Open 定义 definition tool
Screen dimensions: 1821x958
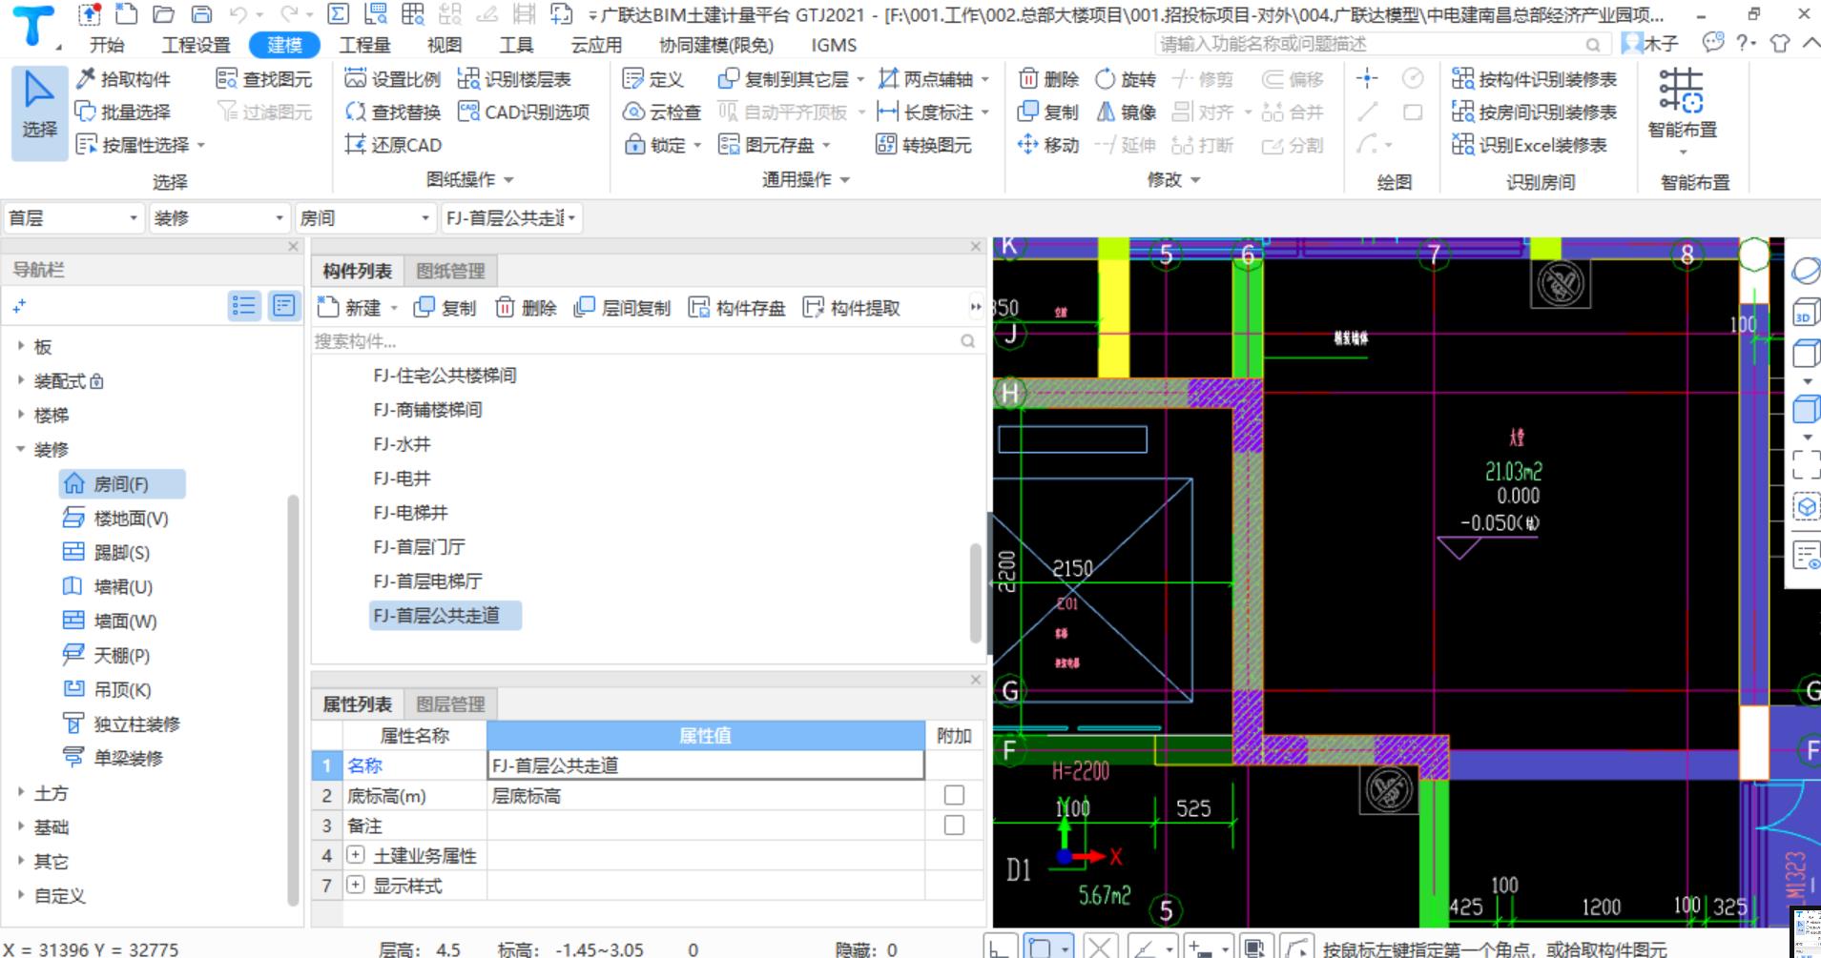(x=653, y=79)
